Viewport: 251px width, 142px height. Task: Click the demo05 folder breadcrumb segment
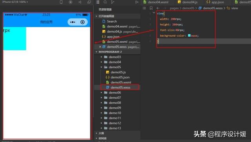click(188, 8)
